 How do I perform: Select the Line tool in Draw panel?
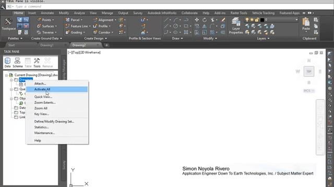click(166, 20)
